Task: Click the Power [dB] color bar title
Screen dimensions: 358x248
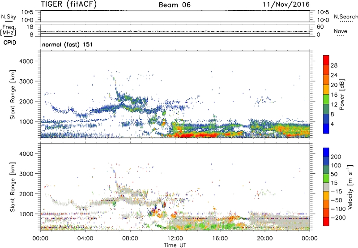Action: click(x=341, y=94)
